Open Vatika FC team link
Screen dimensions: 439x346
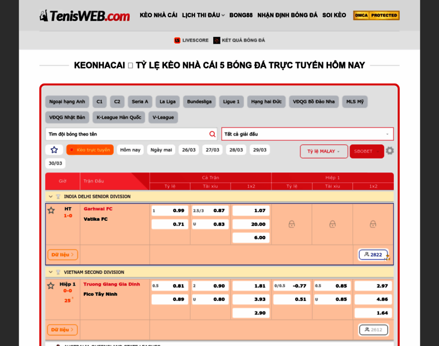(x=95, y=219)
